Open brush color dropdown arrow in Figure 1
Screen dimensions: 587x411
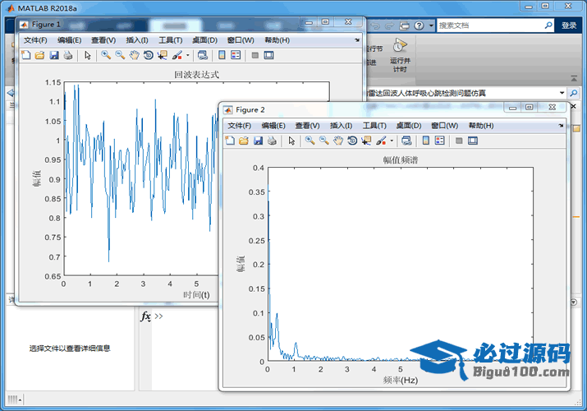[187, 55]
